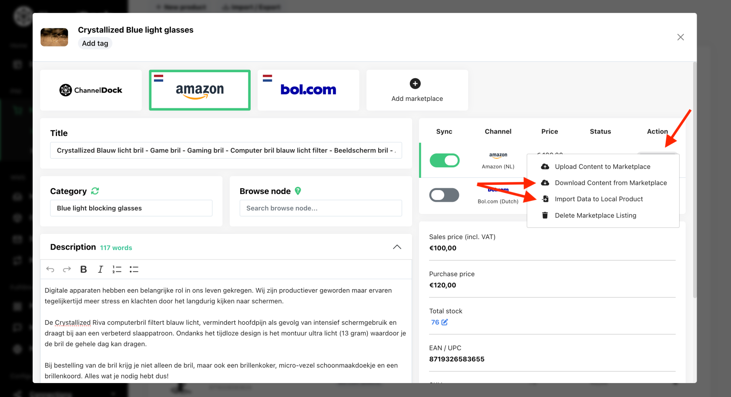Collapse the Description section chevron

tap(397, 247)
